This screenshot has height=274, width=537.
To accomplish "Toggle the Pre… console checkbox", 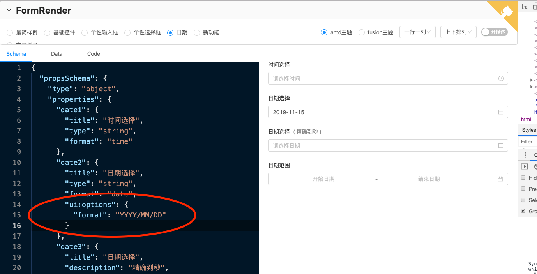I will [523, 189].
